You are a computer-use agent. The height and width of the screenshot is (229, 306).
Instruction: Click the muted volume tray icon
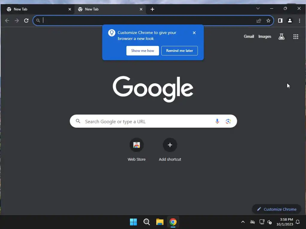click(270, 222)
